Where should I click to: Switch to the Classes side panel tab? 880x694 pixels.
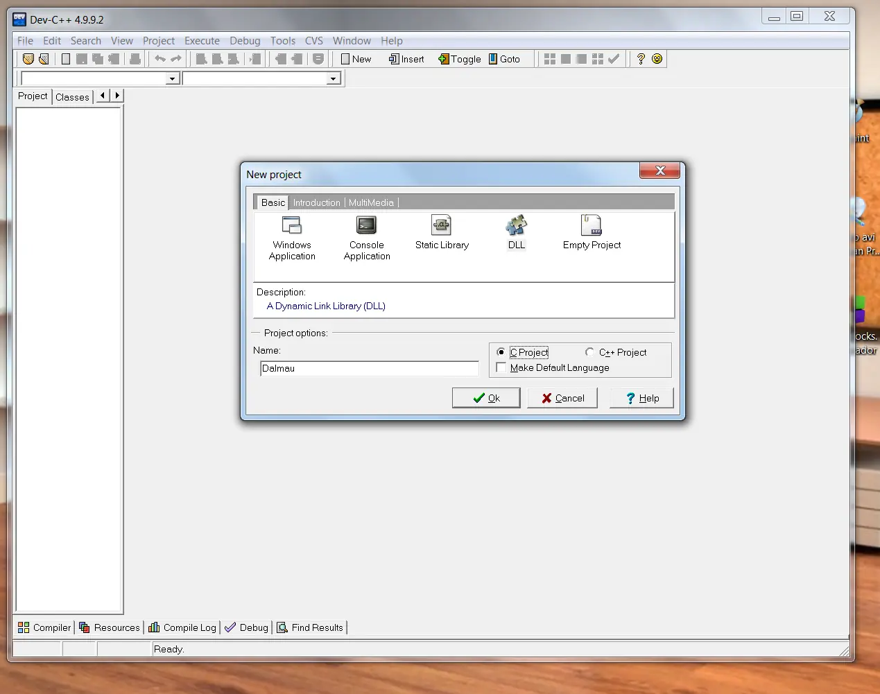(x=72, y=97)
